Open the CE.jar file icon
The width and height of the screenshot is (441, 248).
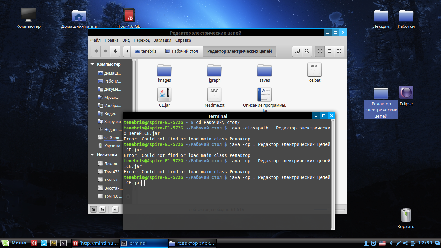[x=164, y=94]
